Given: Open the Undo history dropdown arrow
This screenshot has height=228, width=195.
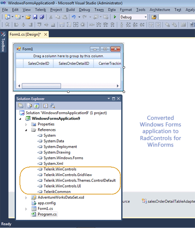Looking at the screenshot, I should pyautogui.click(x=79, y=17).
